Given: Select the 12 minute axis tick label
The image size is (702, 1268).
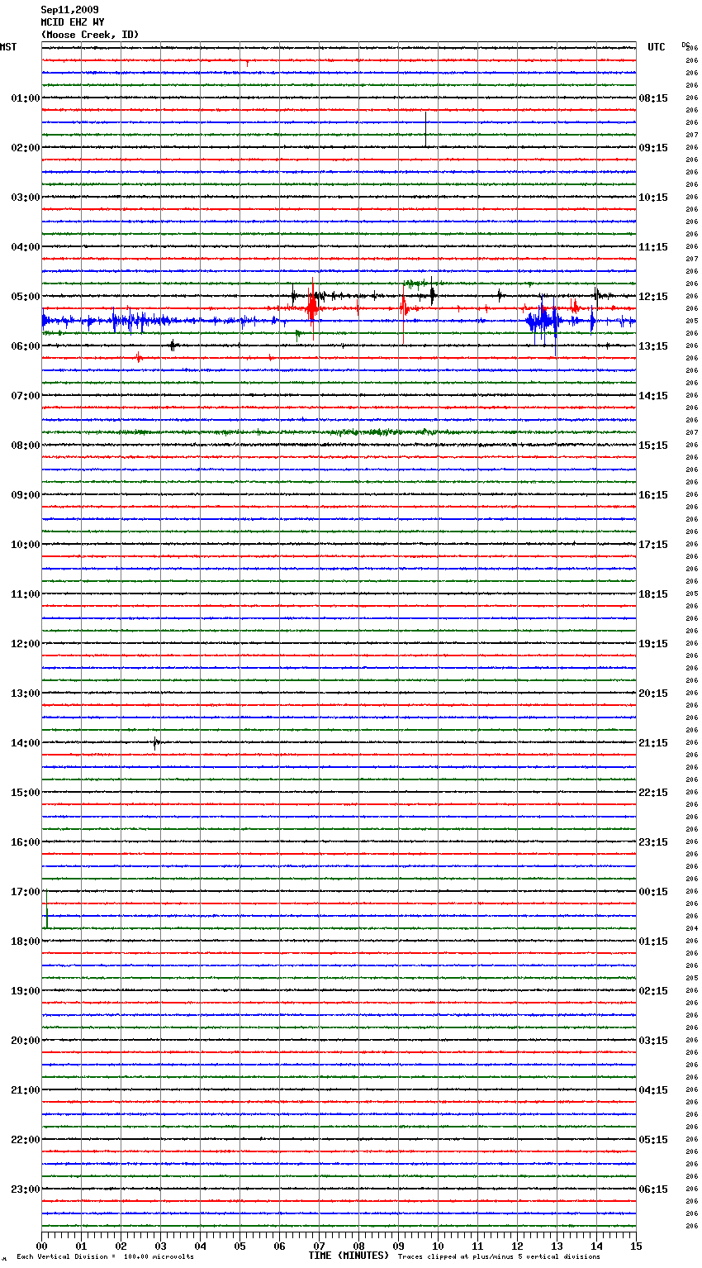Looking at the screenshot, I should point(518,1246).
